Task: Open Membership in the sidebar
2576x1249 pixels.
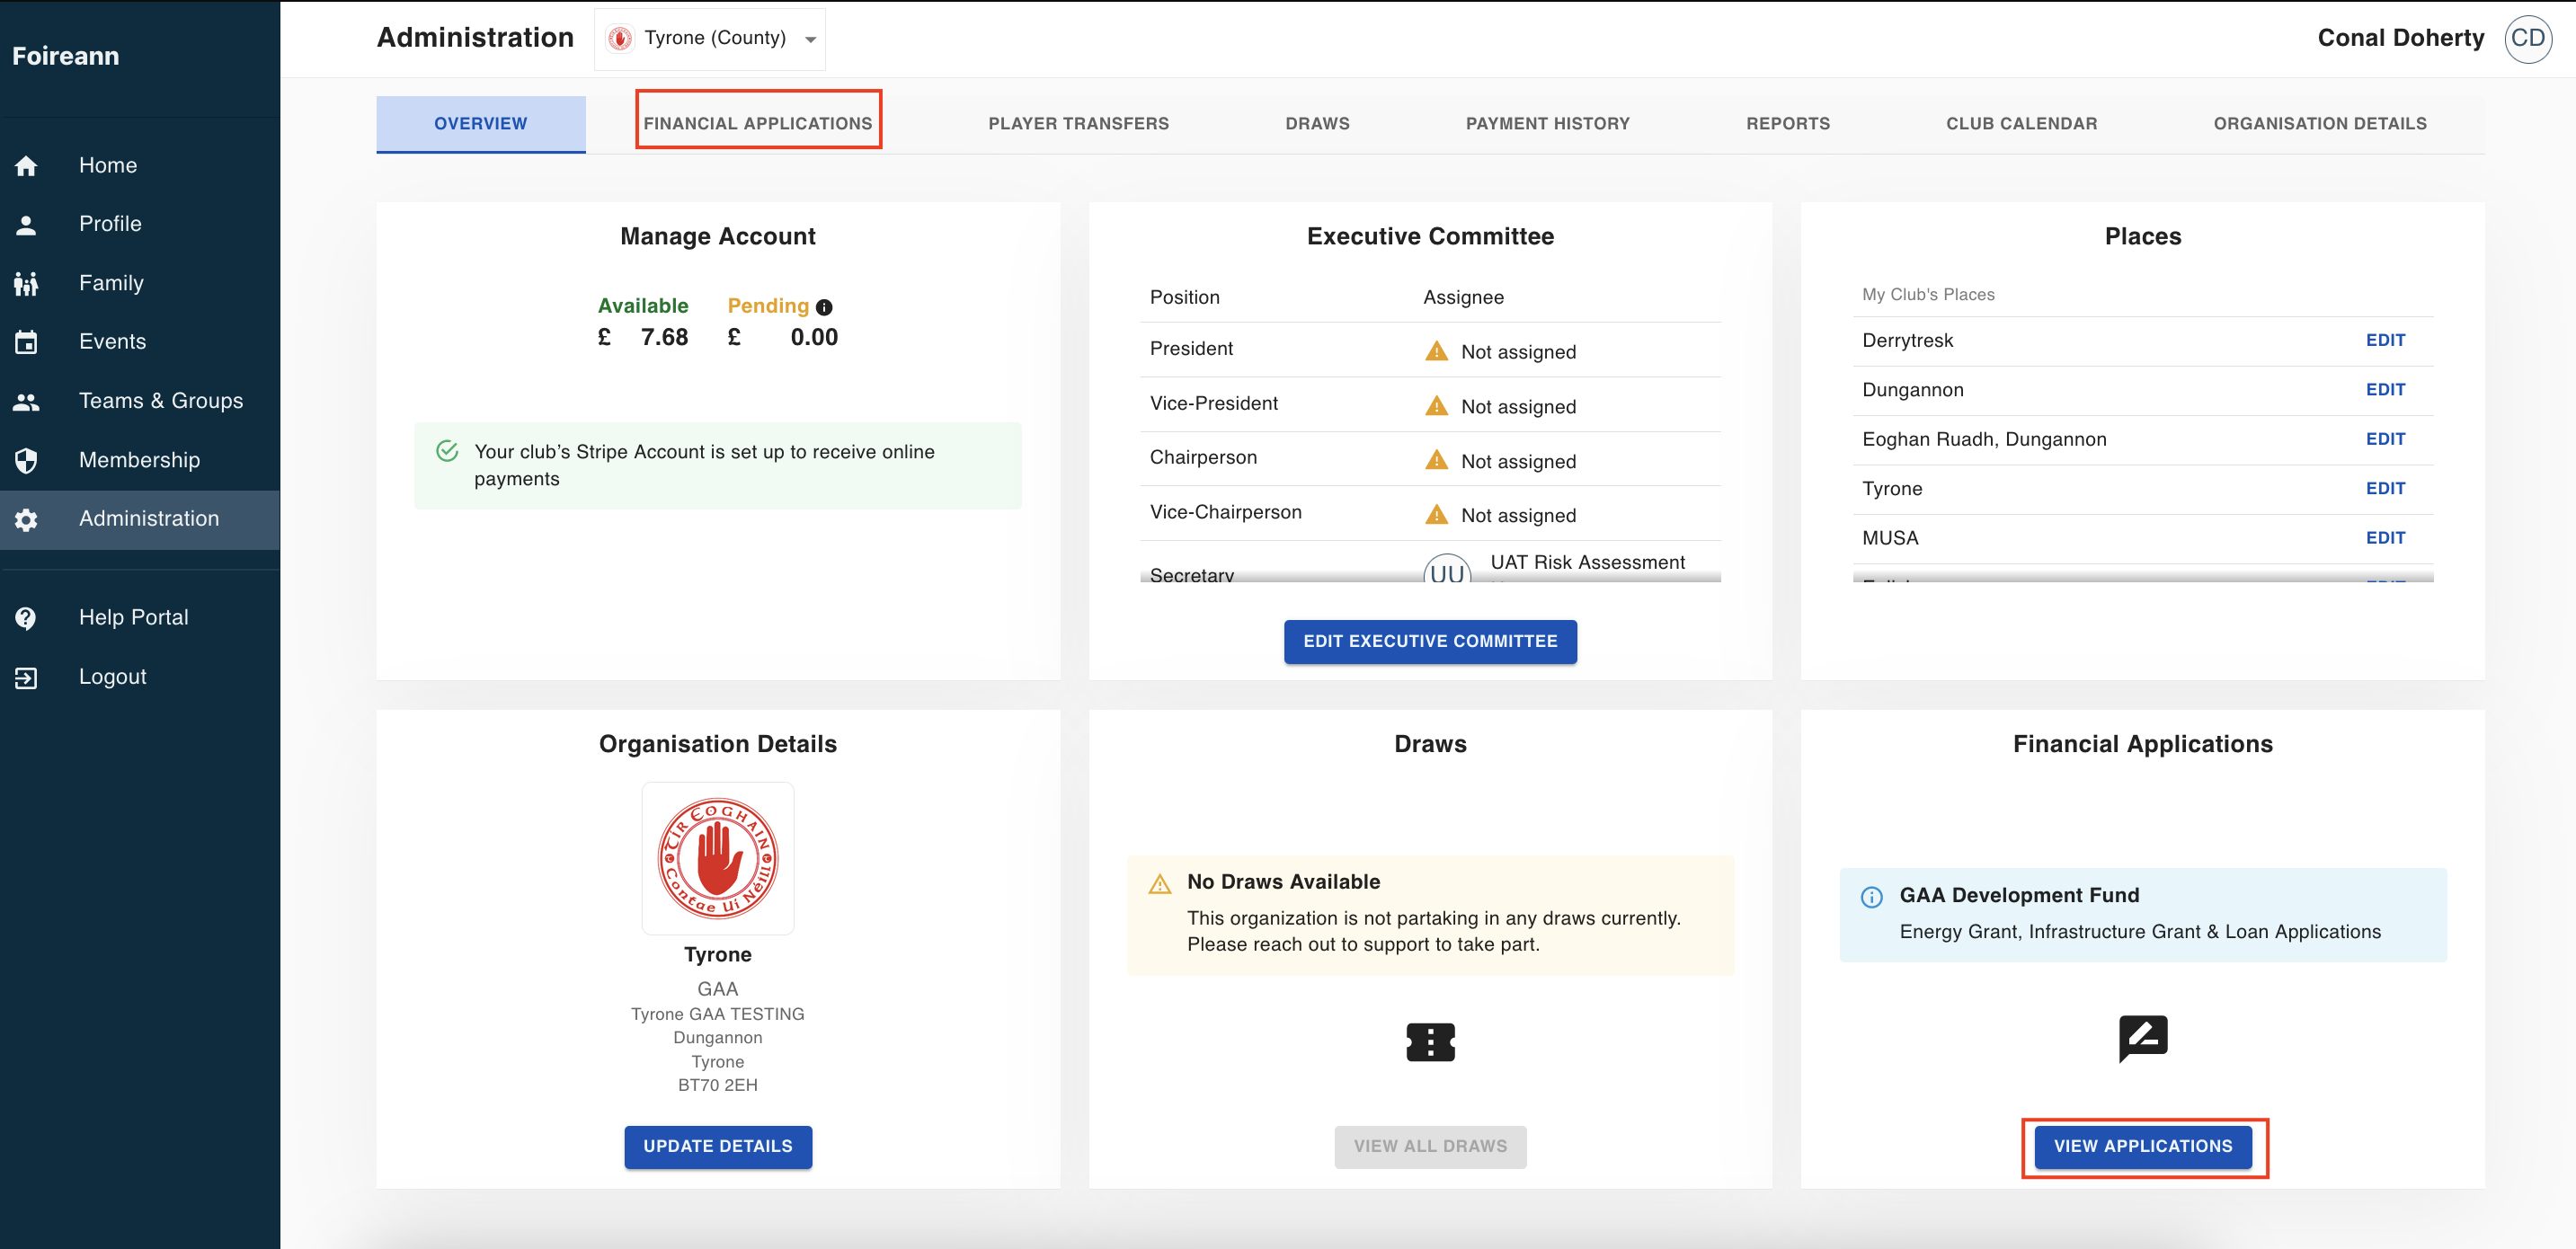Action: (x=140, y=461)
